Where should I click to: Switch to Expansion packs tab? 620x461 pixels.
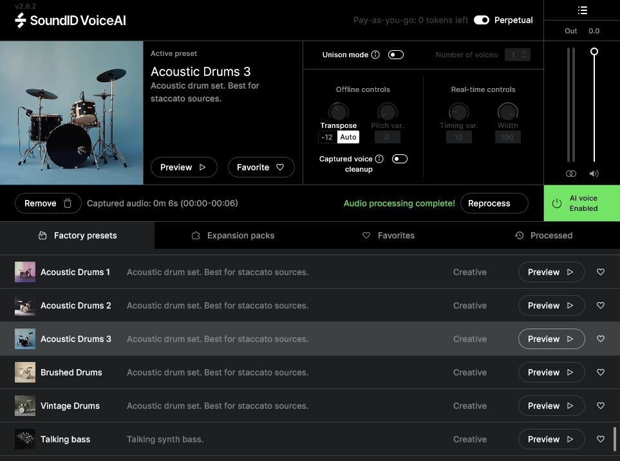tap(233, 235)
